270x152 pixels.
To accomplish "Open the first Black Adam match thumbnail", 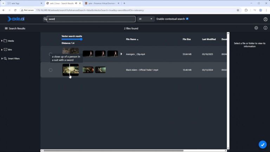I will click(88, 70).
